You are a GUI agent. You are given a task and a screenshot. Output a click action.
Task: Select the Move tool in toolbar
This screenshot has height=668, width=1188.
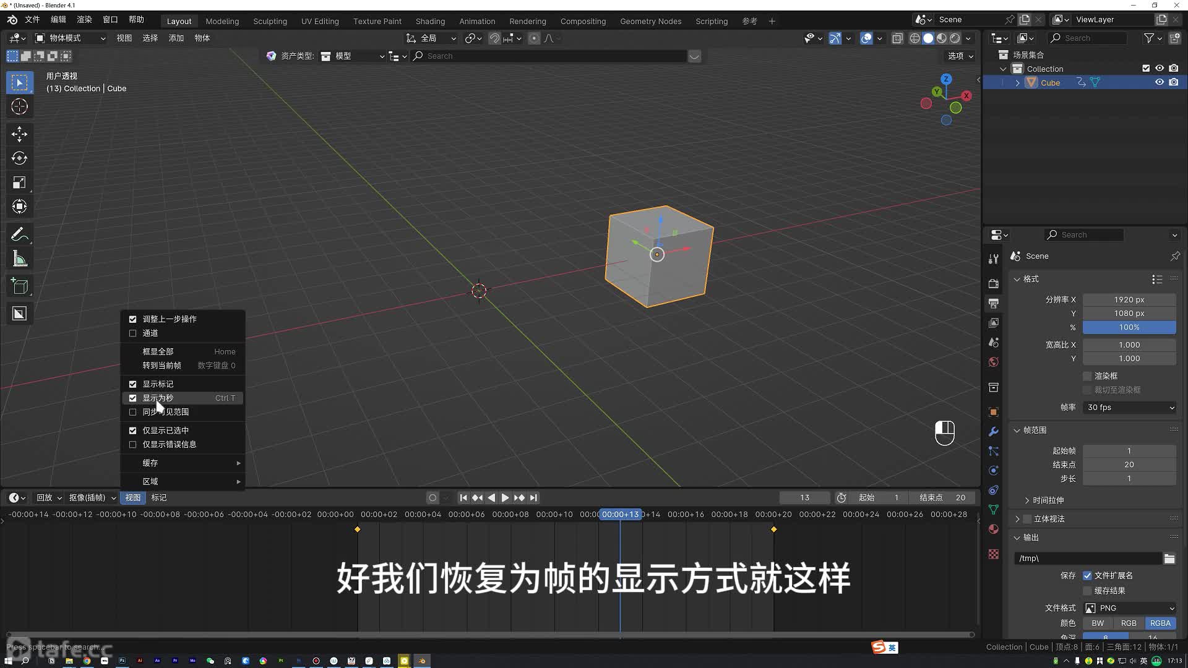tap(19, 132)
